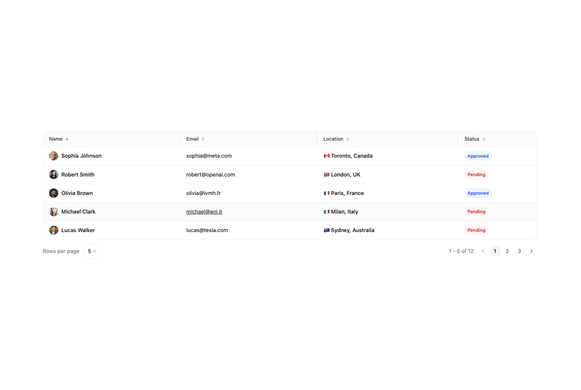Click the Italy flag icon
Image resolution: width=581 pixels, height=390 pixels.
tap(327, 212)
